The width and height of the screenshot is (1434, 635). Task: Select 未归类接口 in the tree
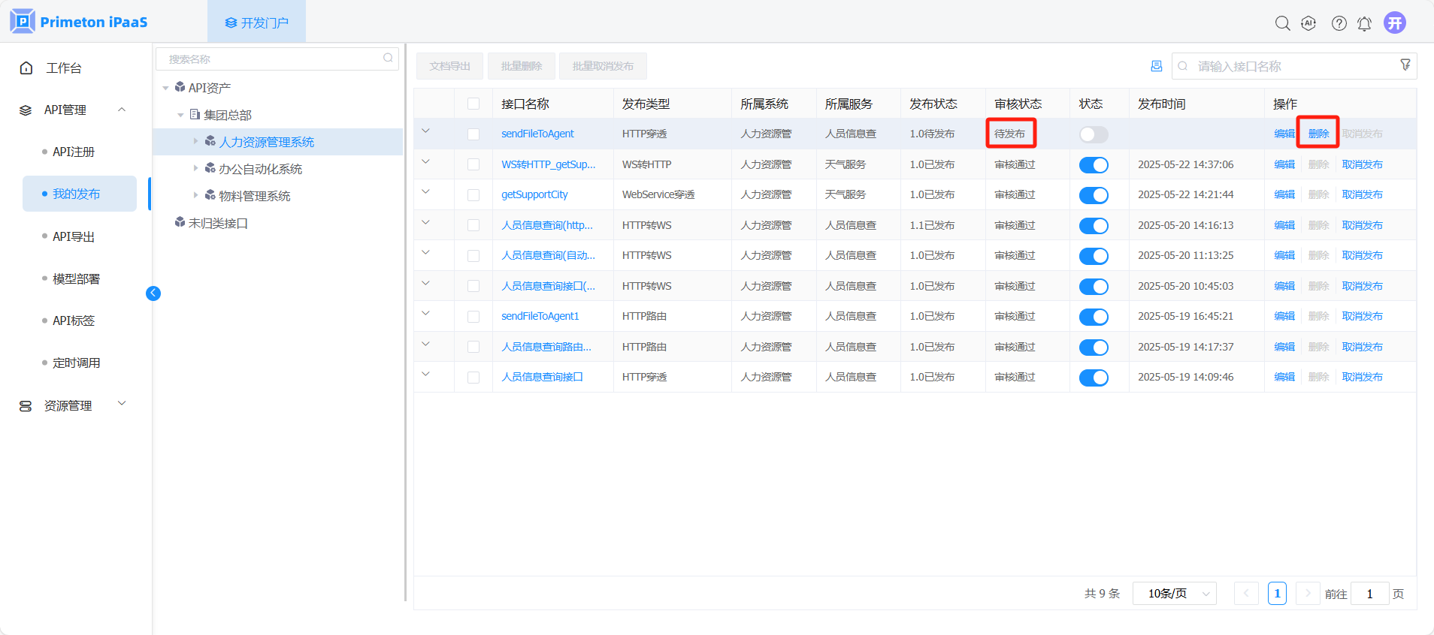pyautogui.click(x=218, y=223)
